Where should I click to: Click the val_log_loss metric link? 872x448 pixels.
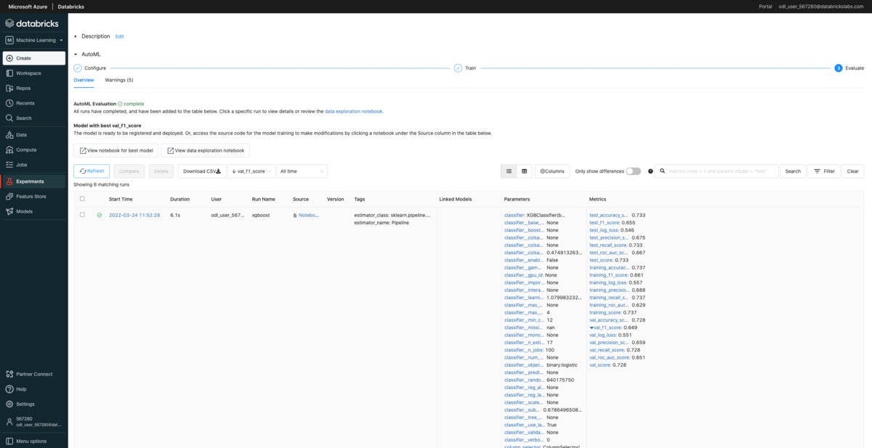(603, 335)
